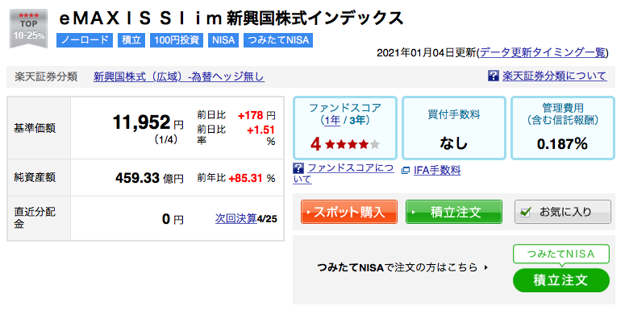Select the NISA tag

pos(223,40)
